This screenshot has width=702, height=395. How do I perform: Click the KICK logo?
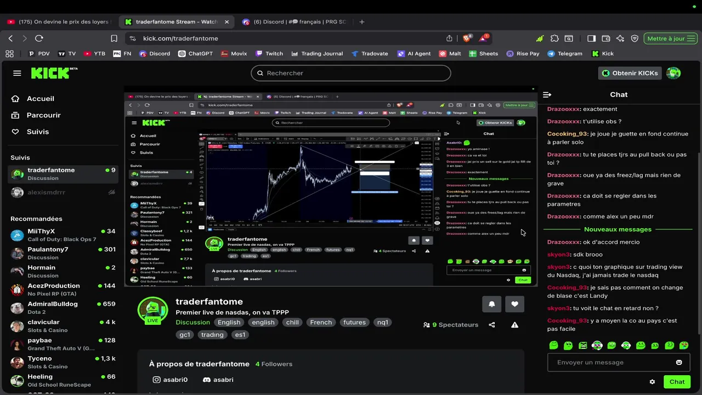click(54, 73)
